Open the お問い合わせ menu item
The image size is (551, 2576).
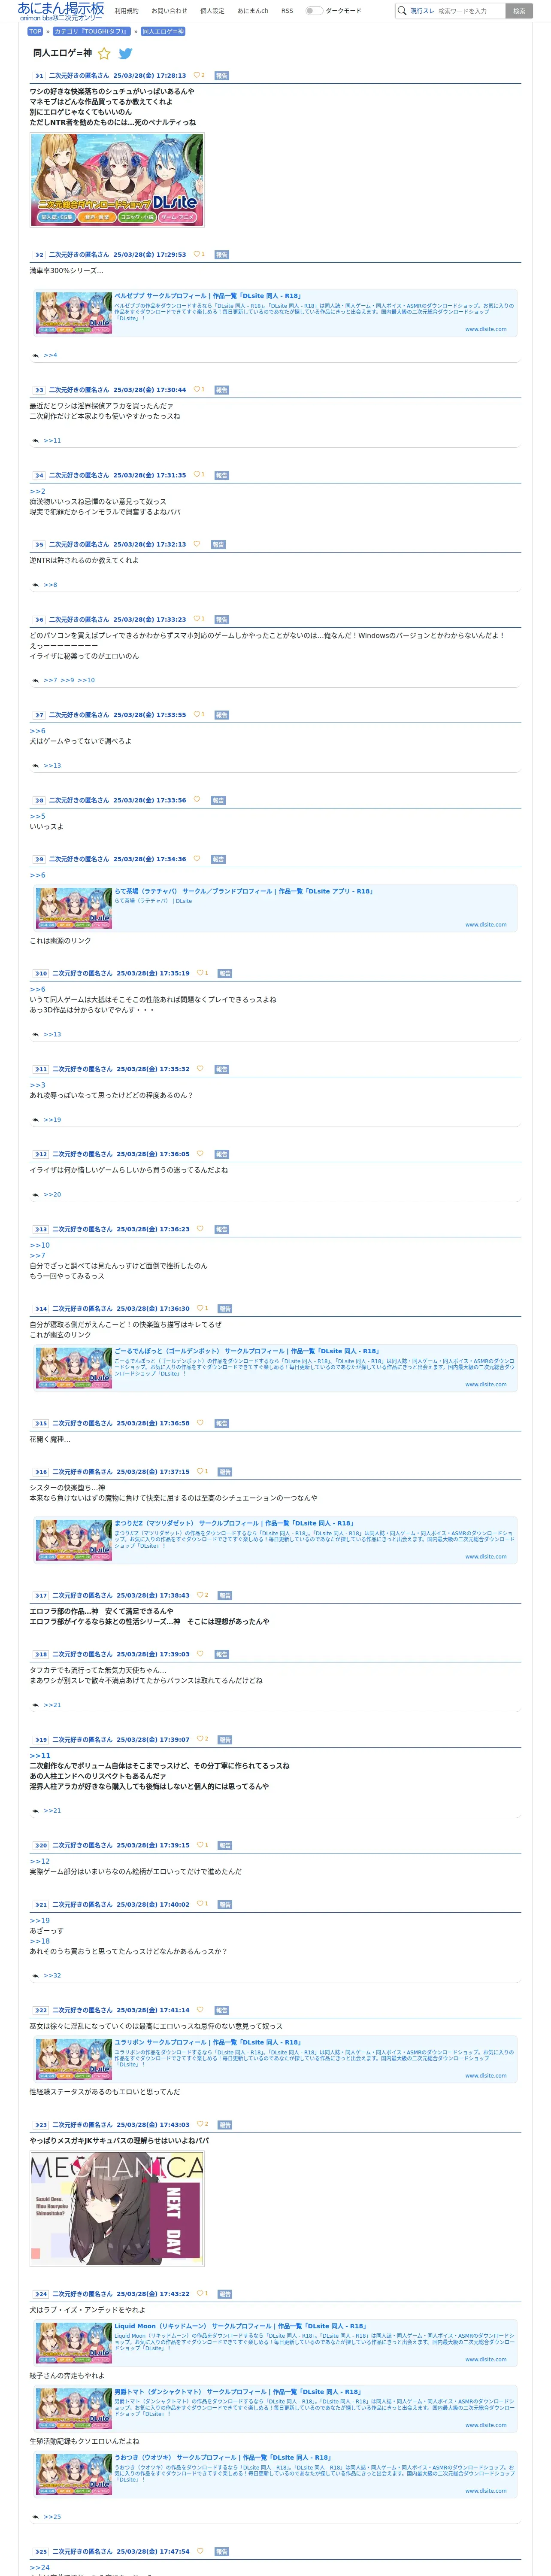(x=169, y=11)
